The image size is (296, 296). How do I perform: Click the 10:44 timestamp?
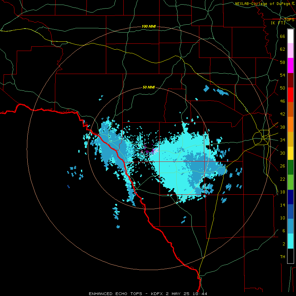[200, 294]
